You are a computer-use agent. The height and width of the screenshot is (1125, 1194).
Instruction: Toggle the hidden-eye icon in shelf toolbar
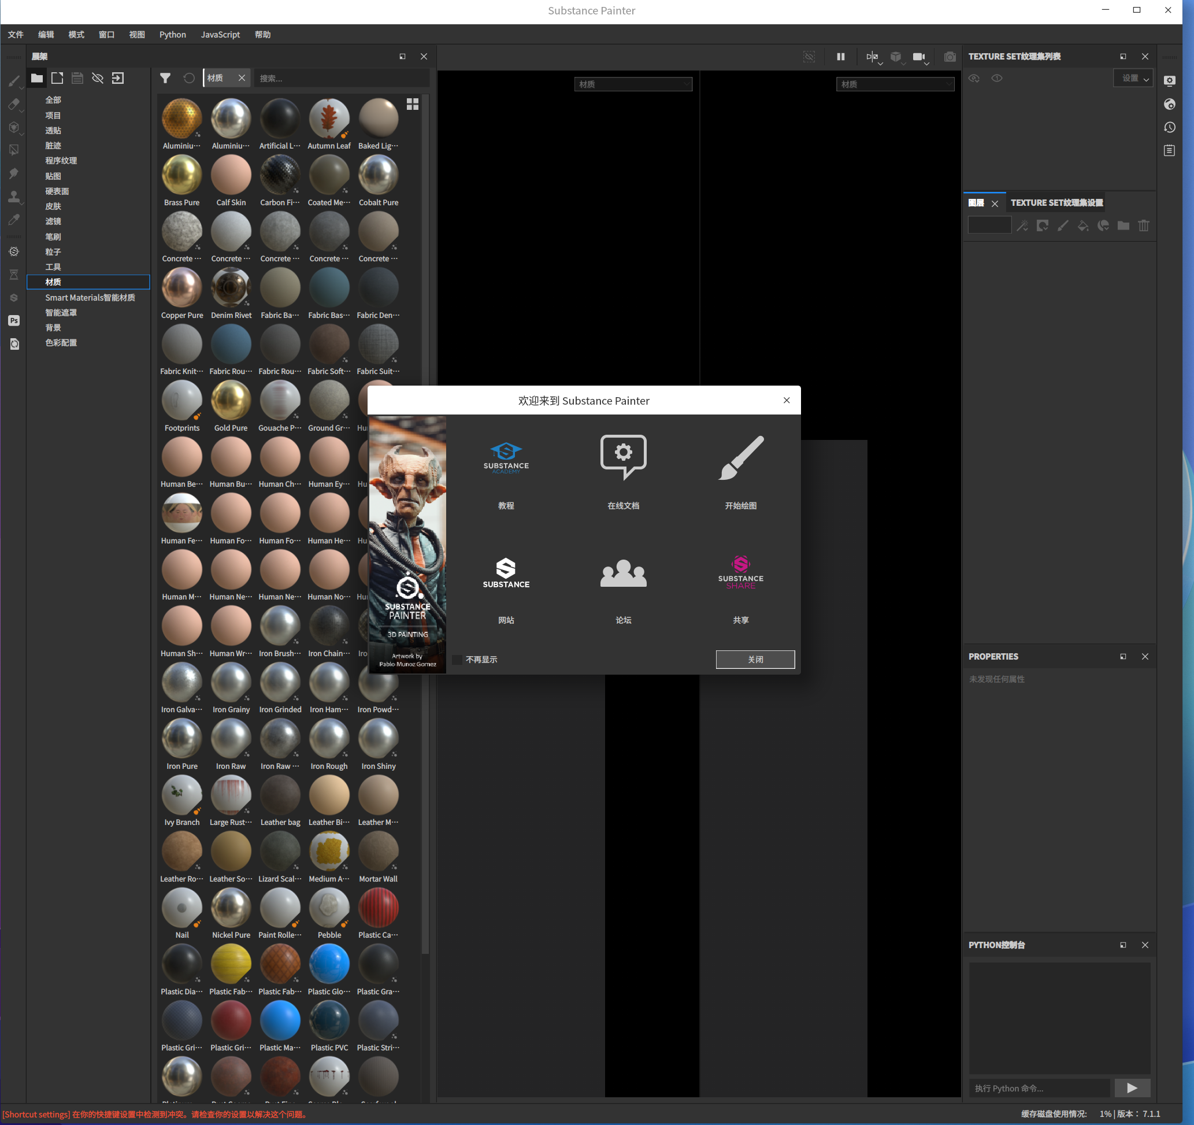tap(97, 78)
